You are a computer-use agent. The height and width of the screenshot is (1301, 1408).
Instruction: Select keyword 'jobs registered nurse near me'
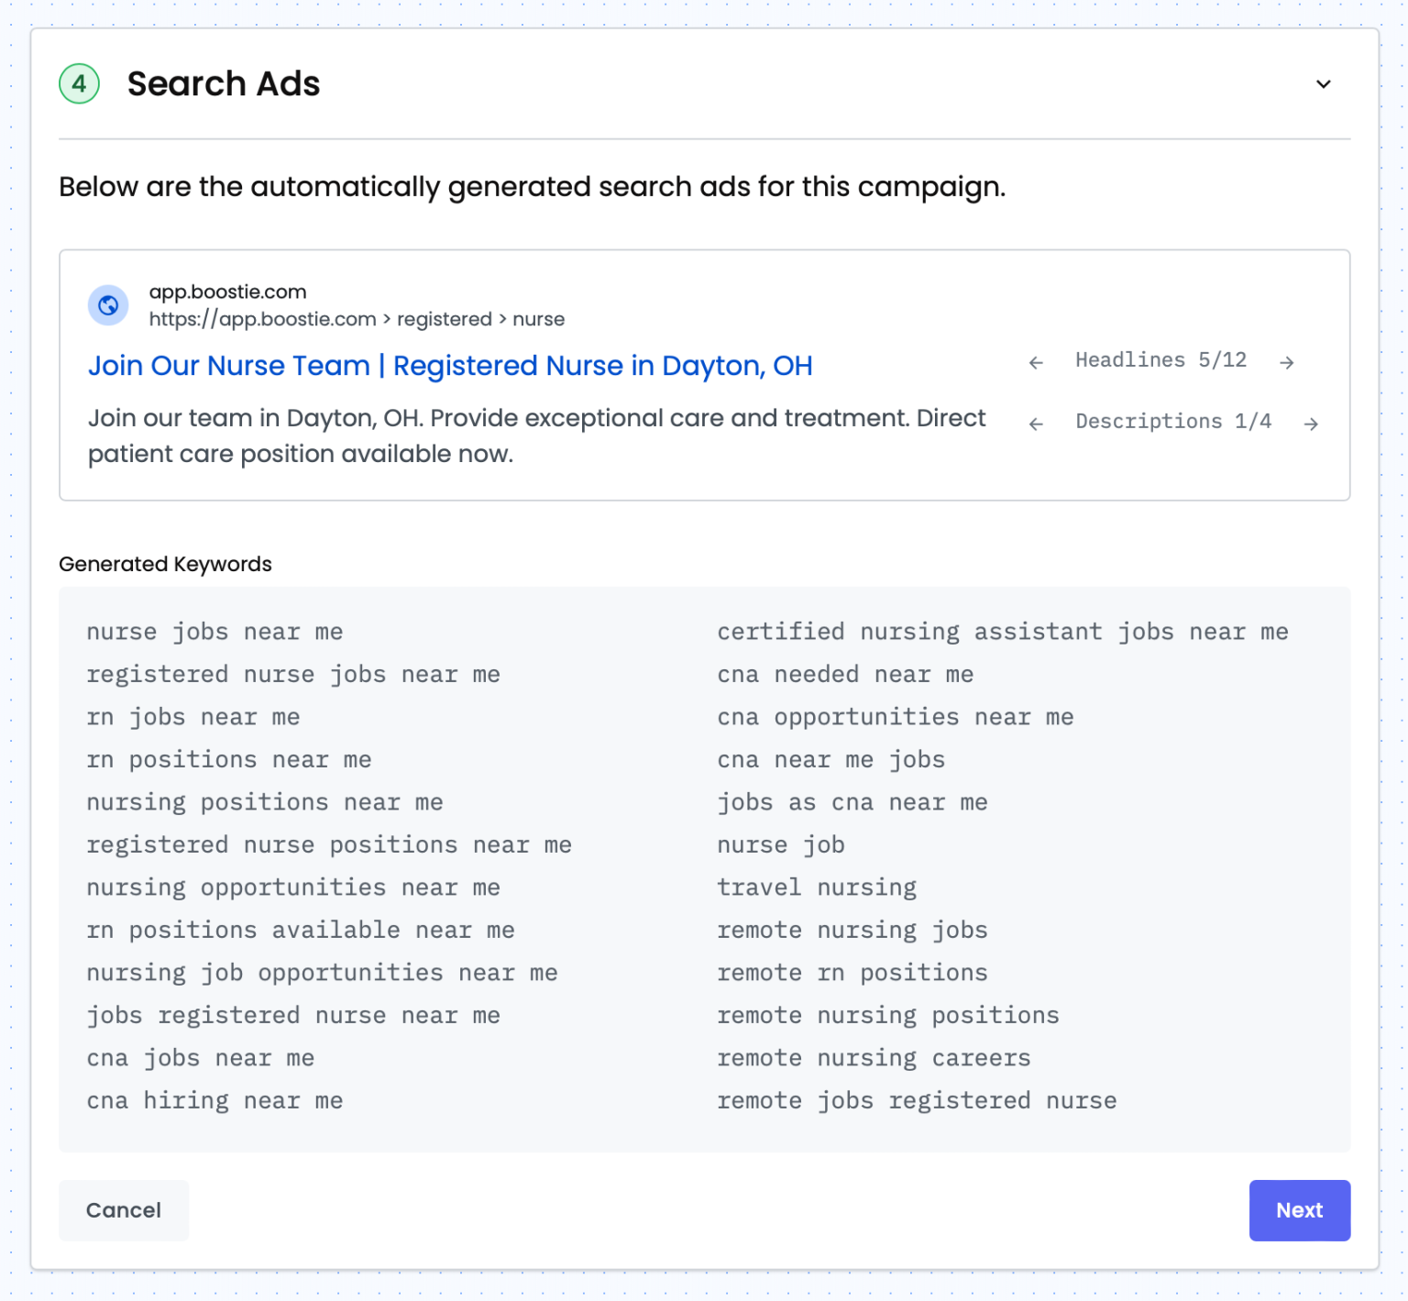293,1016
